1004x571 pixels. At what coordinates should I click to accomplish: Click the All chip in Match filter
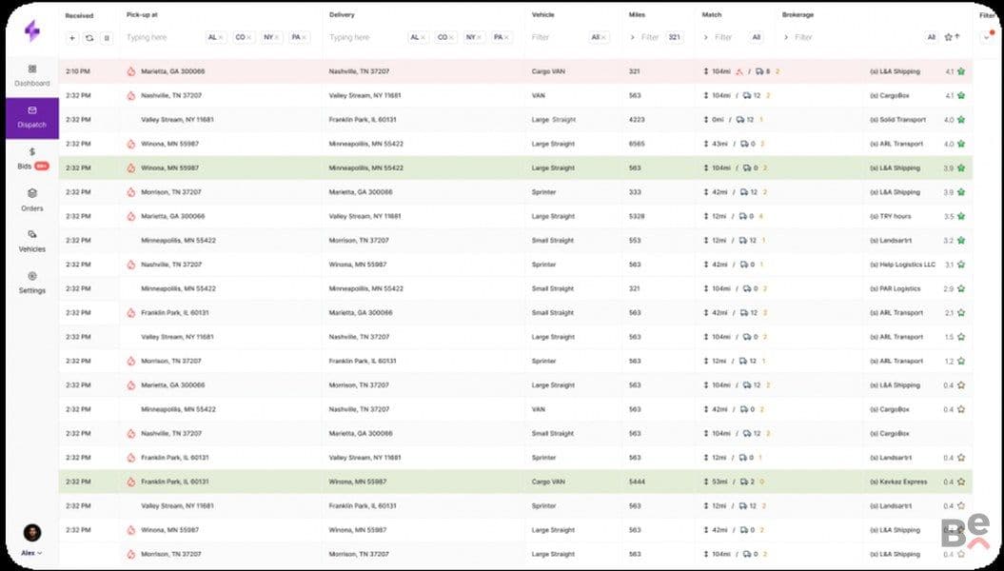[x=757, y=38]
